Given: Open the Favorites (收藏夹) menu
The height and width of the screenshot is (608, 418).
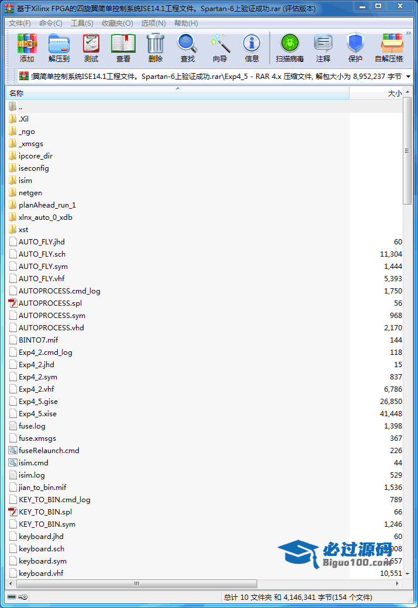Looking at the screenshot, I should coord(117,23).
